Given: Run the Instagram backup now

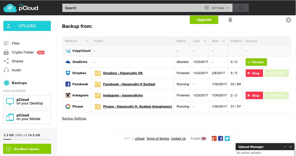Looking at the screenshot, I should [276, 95].
